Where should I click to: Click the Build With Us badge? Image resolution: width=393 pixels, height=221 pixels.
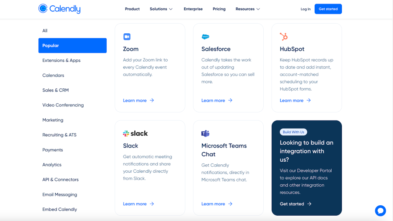click(x=294, y=132)
